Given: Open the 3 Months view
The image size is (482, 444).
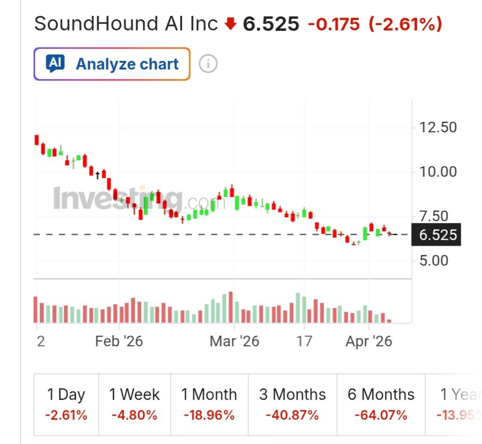Looking at the screenshot, I should (292, 404).
